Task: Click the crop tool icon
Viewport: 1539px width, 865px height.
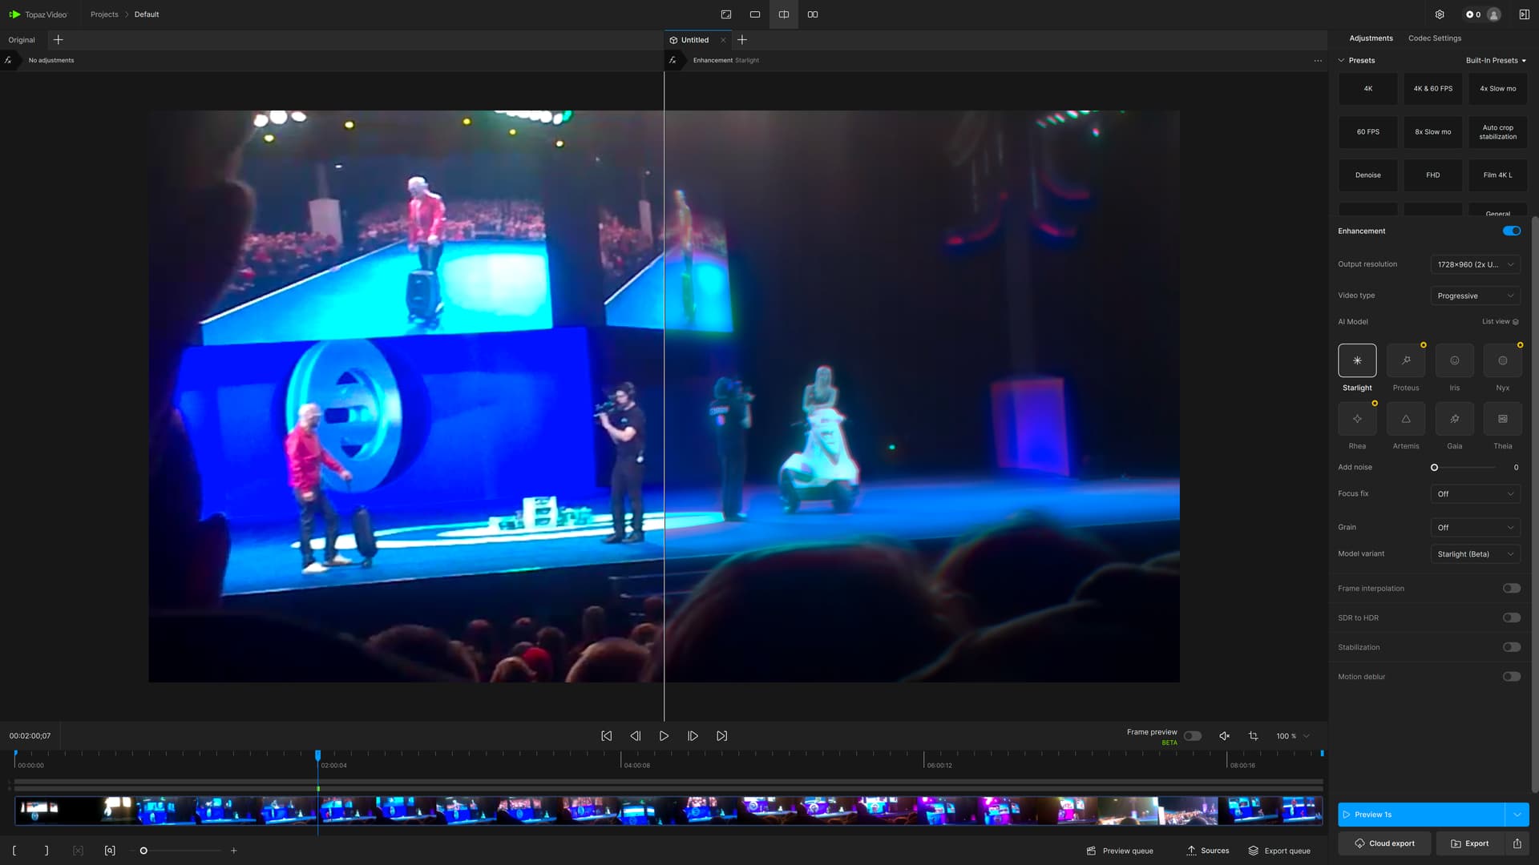Action: click(x=1253, y=736)
